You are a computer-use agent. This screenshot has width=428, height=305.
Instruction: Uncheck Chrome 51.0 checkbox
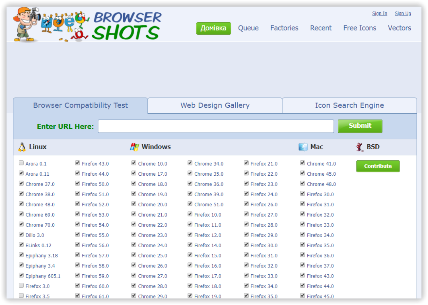pyautogui.click(x=190, y=204)
